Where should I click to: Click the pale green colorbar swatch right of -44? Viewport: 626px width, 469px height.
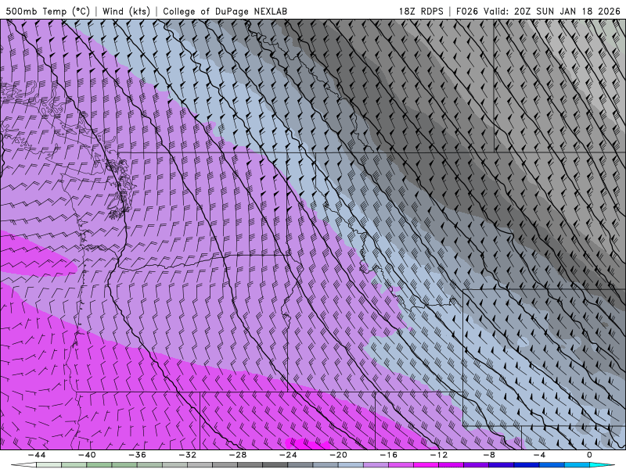pos(49,465)
